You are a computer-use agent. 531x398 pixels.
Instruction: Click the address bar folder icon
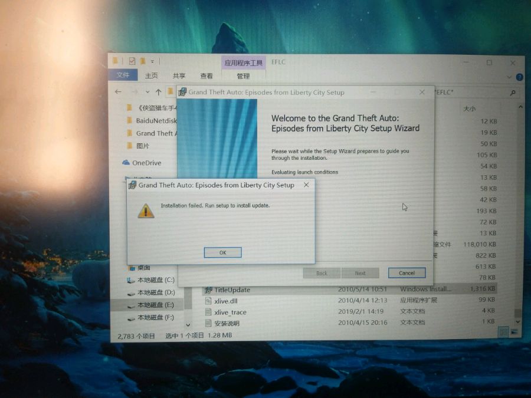pos(171,91)
